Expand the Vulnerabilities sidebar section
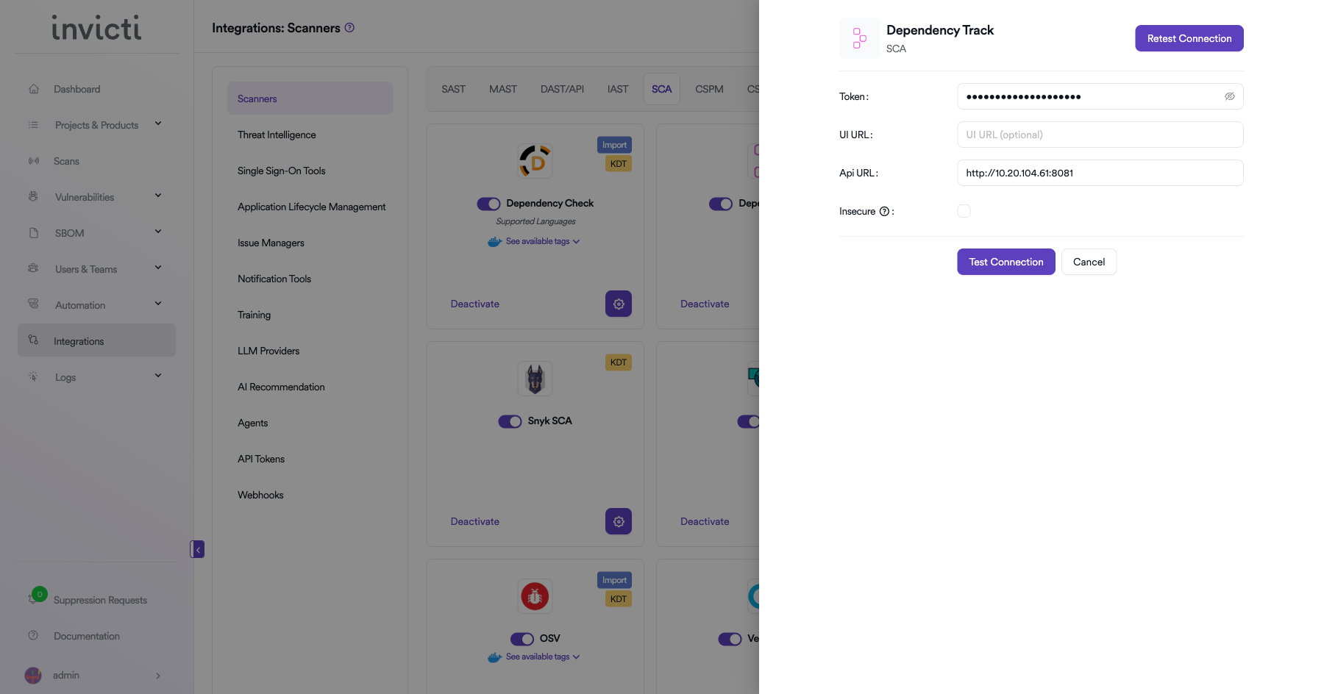This screenshot has width=1324, height=694. [158, 196]
